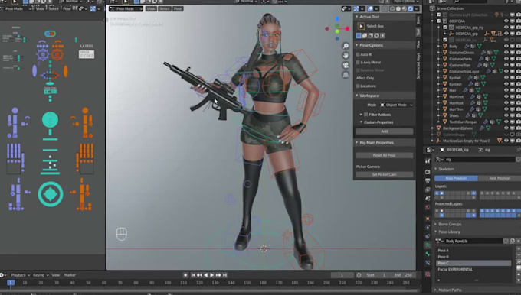Open the green armature data properties tab
The width and height of the screenshot is (521, 295).
428,245
